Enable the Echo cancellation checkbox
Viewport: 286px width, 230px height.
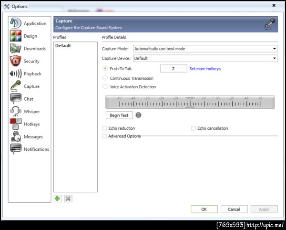coord(194,128)
